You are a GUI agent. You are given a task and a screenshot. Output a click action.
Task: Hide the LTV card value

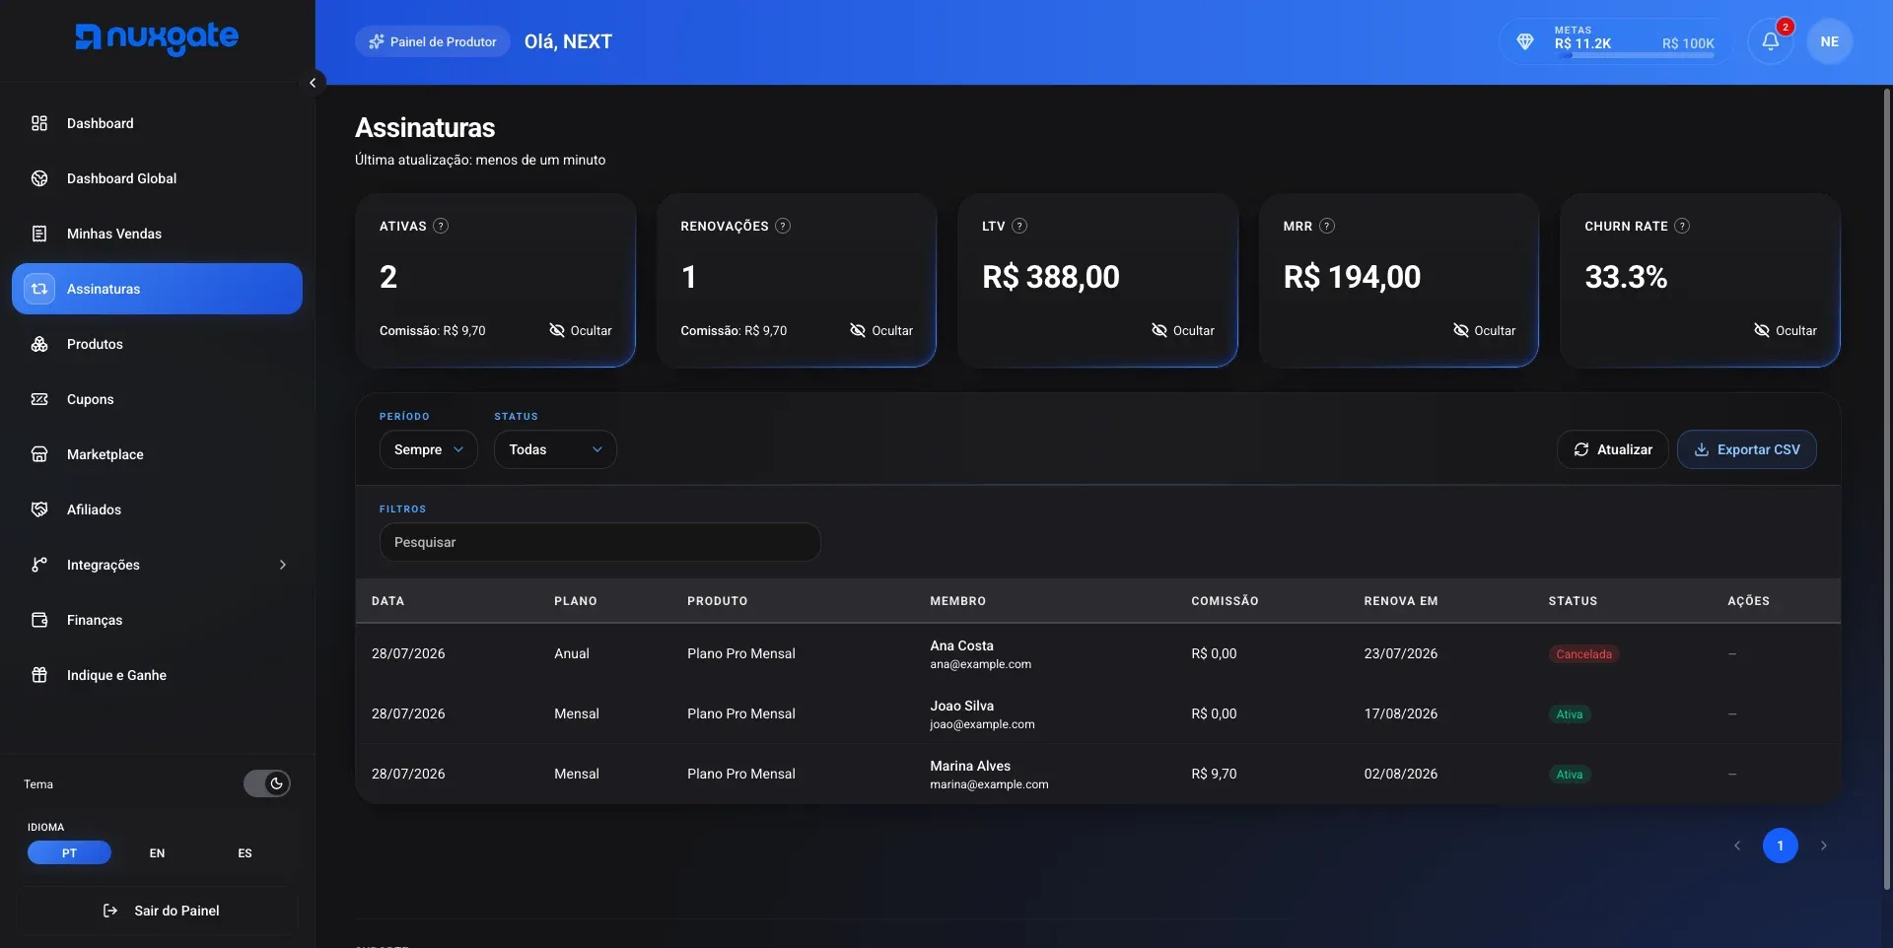tap(1182, 330)
